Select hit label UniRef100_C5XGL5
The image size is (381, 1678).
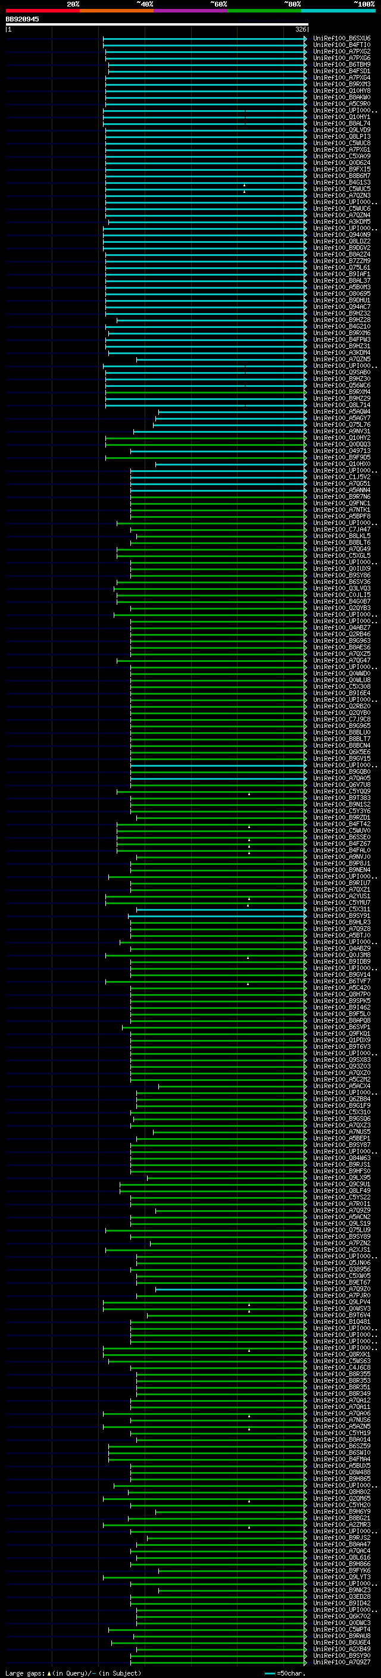pyautogui.click(x=342, y=555)
